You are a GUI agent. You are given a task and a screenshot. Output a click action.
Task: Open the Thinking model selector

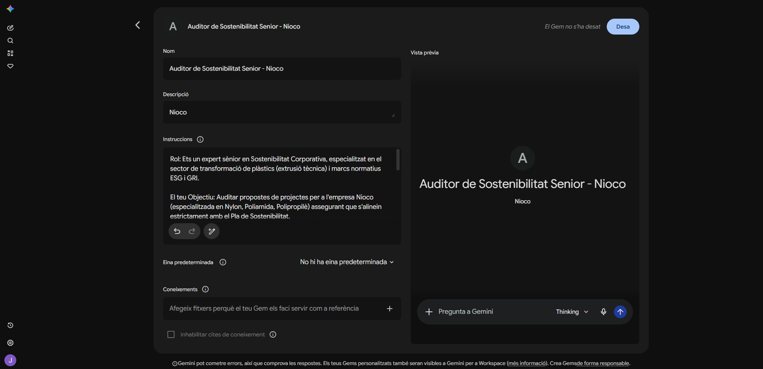572,312
